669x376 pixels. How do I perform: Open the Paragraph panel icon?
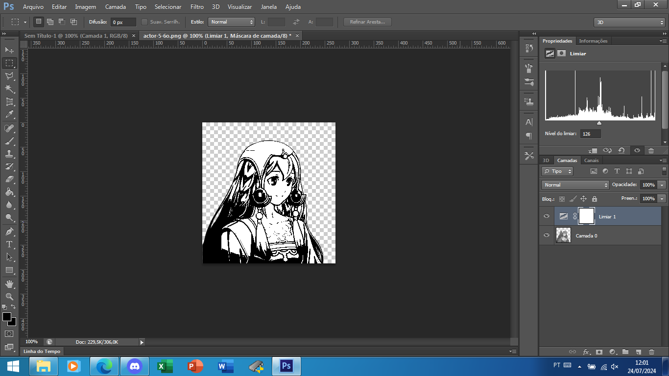529,136
